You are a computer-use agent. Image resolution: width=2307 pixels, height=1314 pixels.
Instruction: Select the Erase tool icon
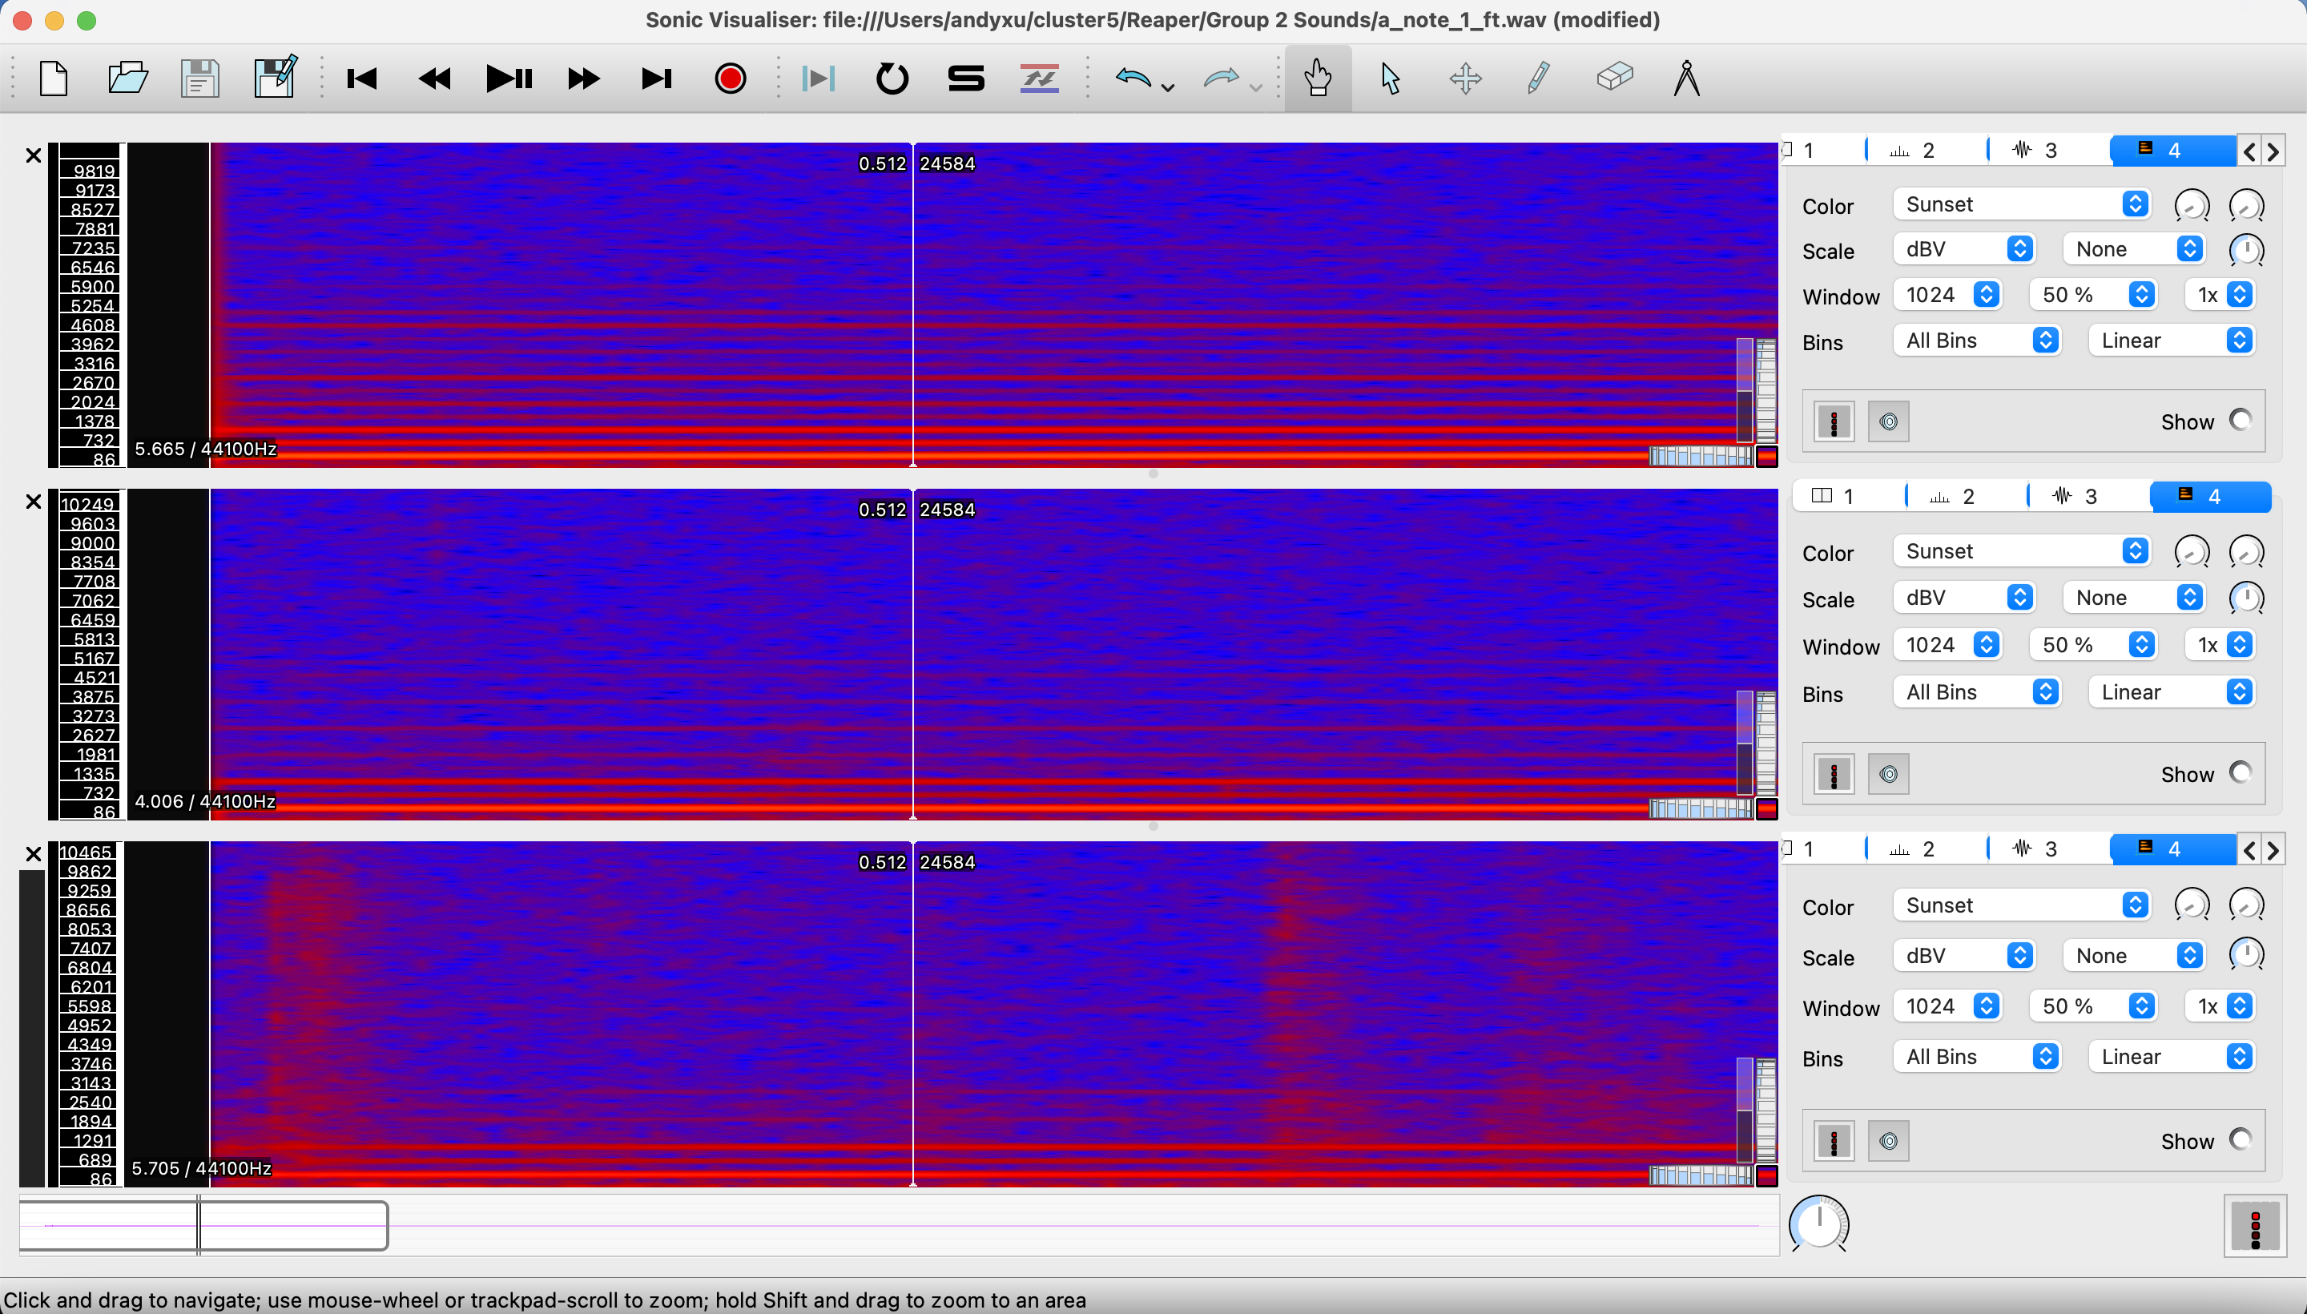1614,77
